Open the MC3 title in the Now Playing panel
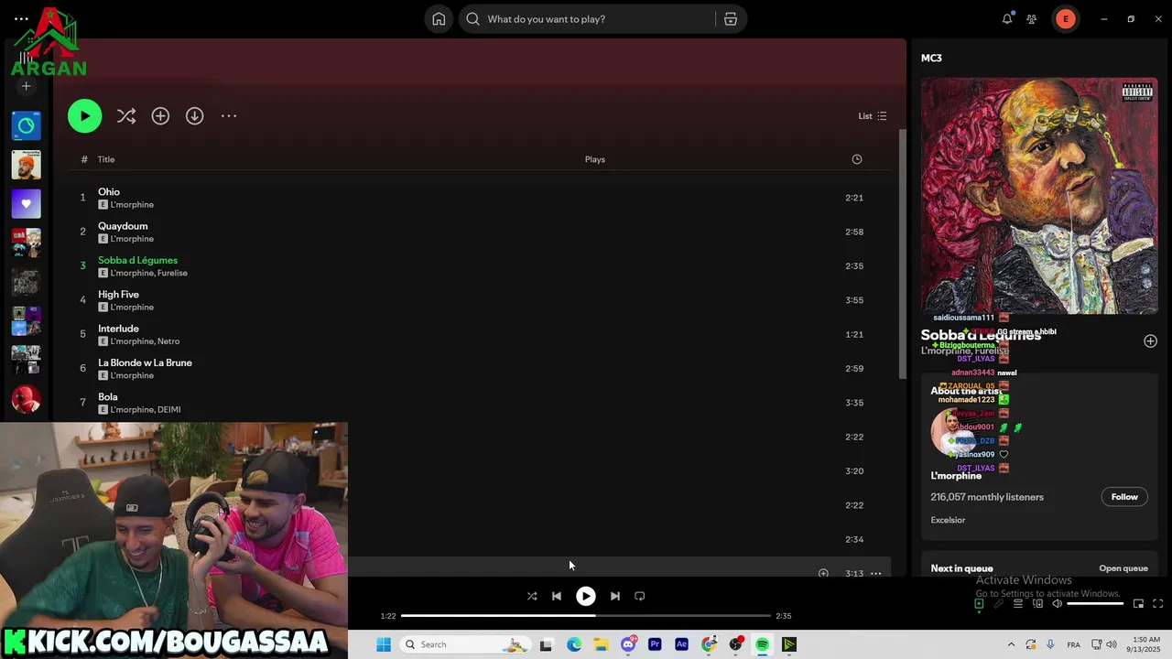The width and height of the screenshot is (1172, 659). tap(931, 58)
